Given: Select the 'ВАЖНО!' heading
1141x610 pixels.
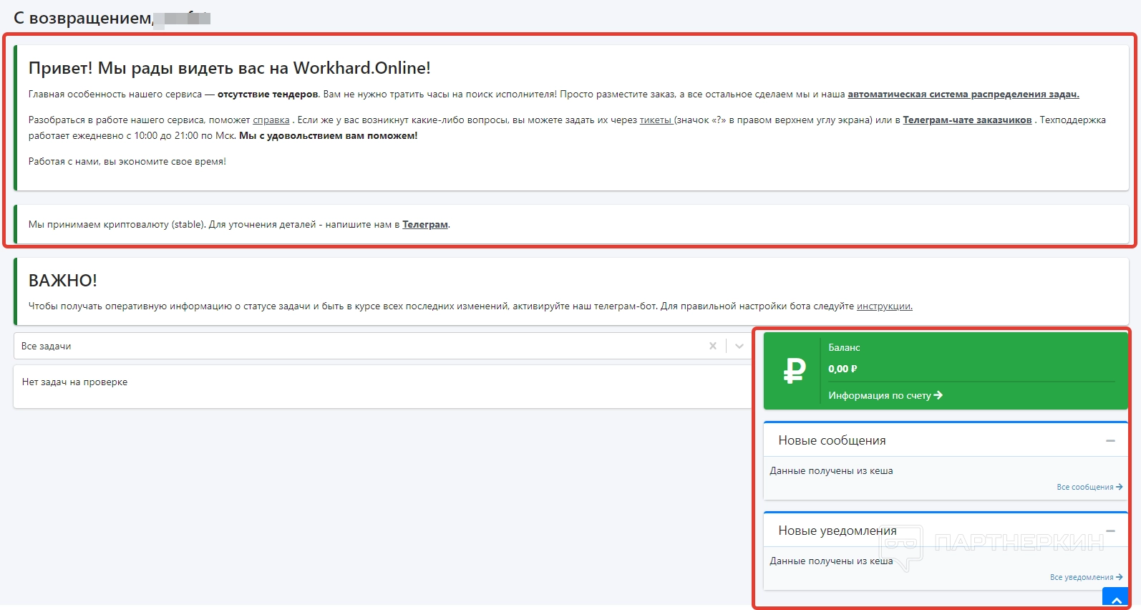Looking at the screenshot, I should click(63, 280).
